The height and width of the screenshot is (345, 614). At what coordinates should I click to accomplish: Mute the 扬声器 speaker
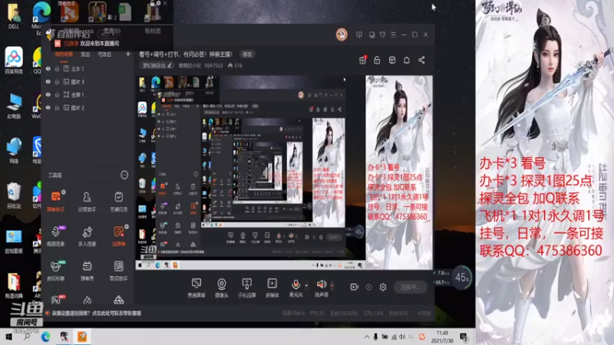click(x=322, y=287)
